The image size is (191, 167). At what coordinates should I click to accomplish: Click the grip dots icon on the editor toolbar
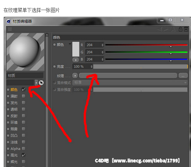[10, 29]
